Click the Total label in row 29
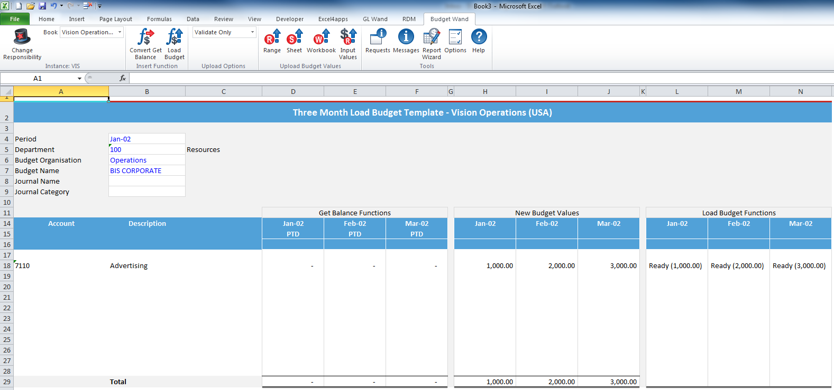Screen dimensions: 834x390 coord(118,382)
